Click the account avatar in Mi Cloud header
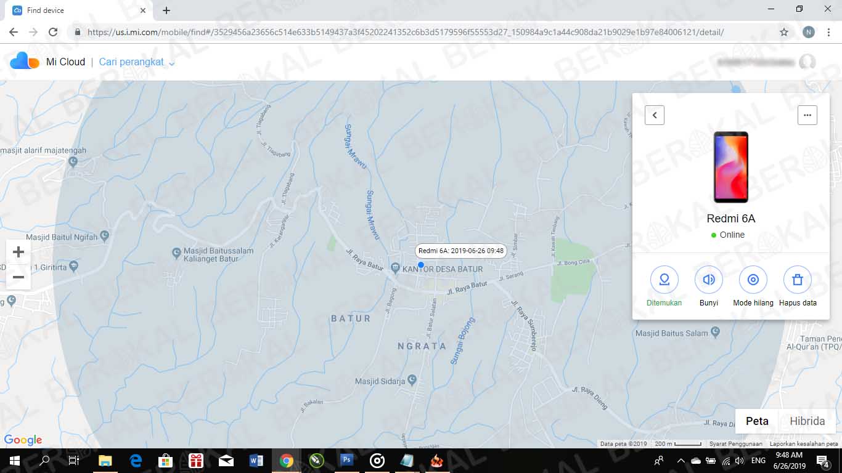Image resolution: width=842 pixels, height=473 pixels. point(807,62)
